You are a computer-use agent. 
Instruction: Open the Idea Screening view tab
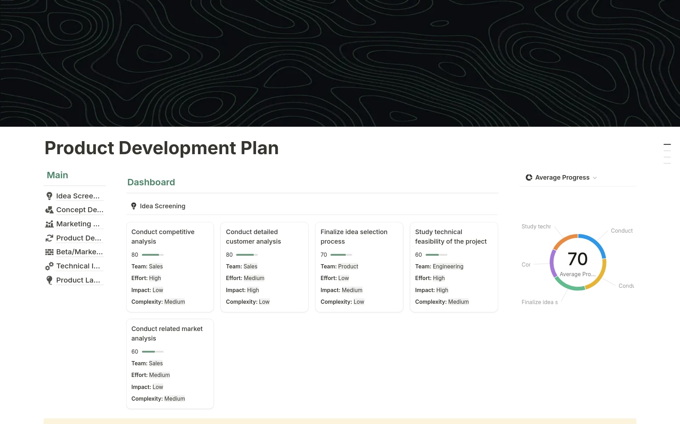pos(162,206)
